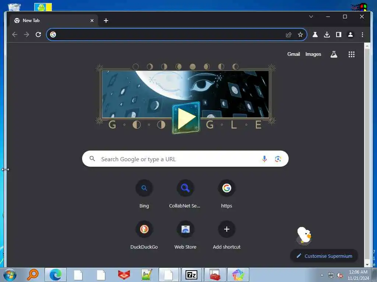Toggle the side panel icon
The image size is (377, 282).
339,35
